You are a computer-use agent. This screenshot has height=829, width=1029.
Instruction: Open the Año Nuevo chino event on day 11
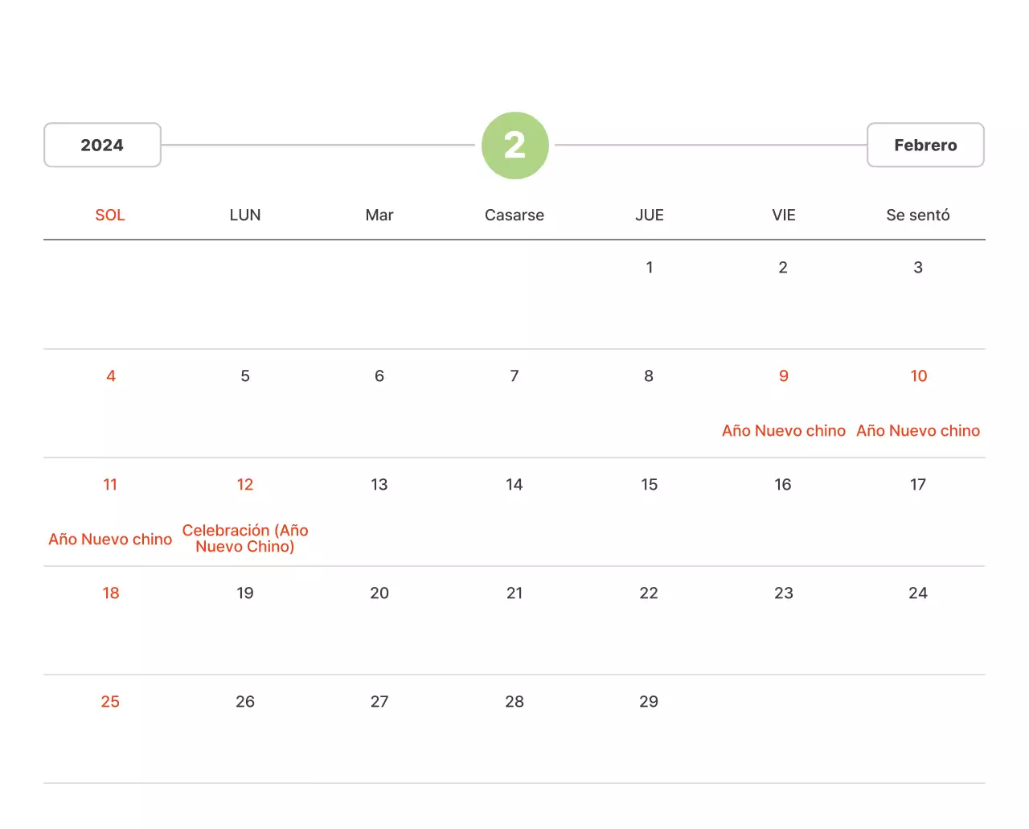coord(110,540)
